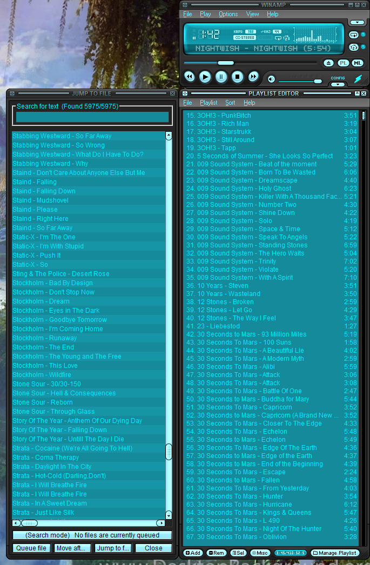
Task: Expand the drawer above repeat button
Action: [357, 22]
